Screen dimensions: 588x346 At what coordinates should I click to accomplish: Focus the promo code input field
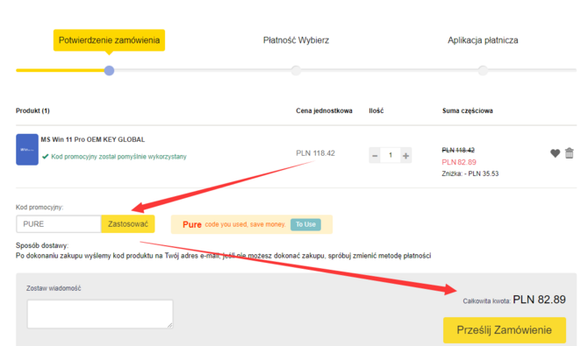click(59, 224)
